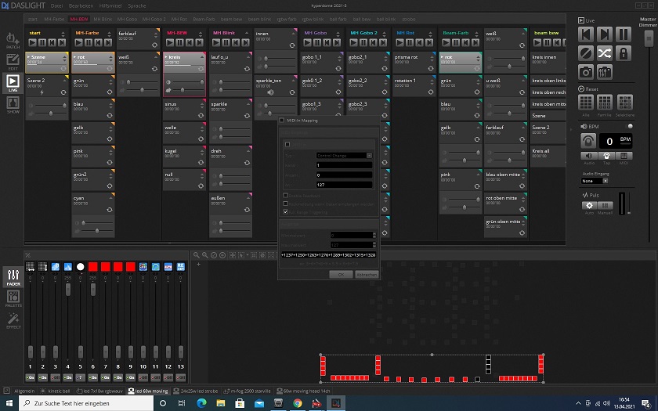
Task: Open the Patch mode in the sidebar
Action: click(x=13, y=40)
